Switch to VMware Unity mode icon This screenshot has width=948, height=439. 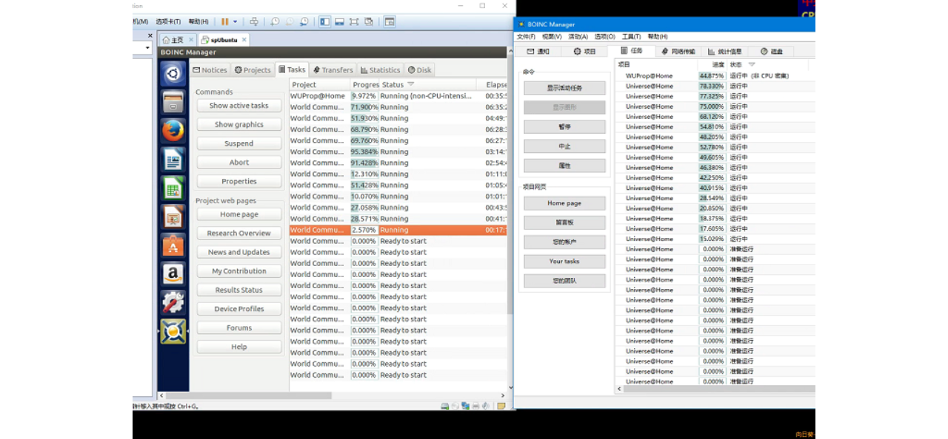pyautogui.click(x=369, y=21)
